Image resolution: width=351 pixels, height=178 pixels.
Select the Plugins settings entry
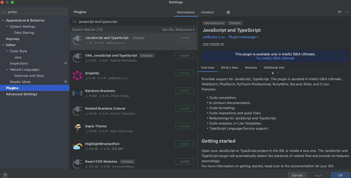coord(35,88)
